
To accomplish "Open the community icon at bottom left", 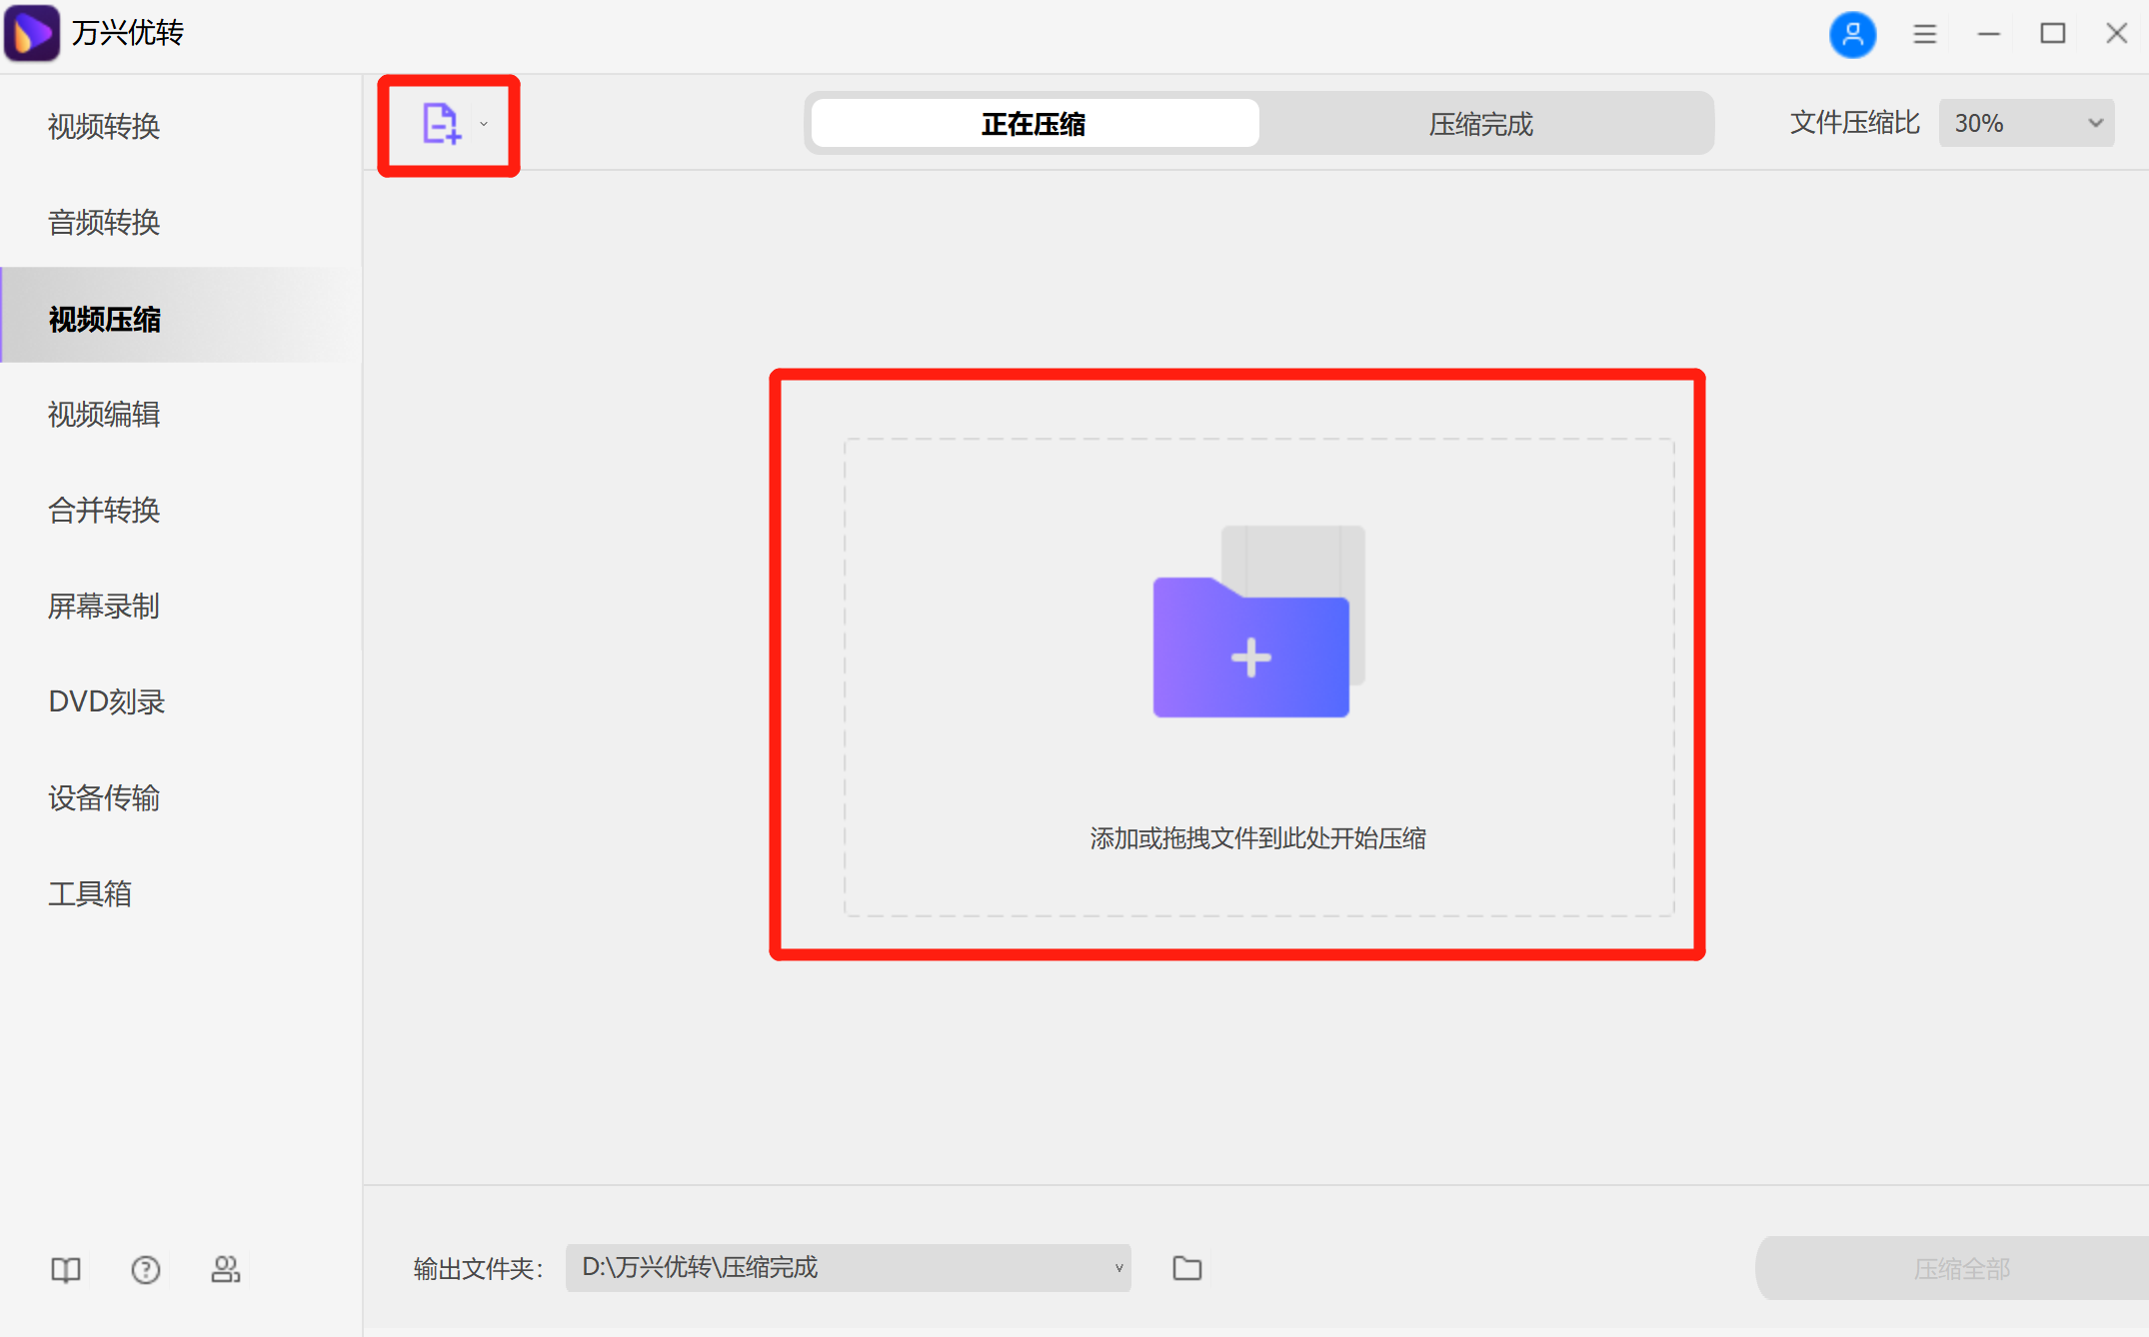I will [x=226, y=1268].
